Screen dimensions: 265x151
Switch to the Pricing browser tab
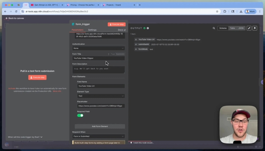pos(82,5)
